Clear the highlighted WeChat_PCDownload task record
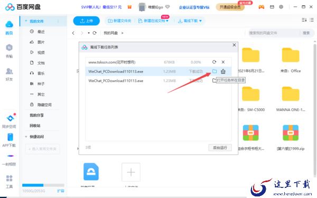 pos(223,71)
